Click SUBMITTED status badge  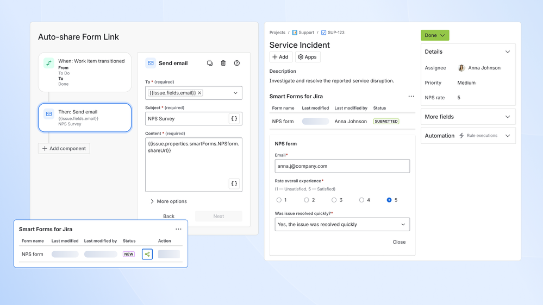tap(386, 122)
